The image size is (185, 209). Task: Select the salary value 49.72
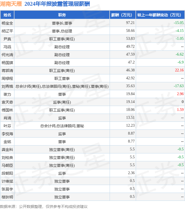[130, 47]
